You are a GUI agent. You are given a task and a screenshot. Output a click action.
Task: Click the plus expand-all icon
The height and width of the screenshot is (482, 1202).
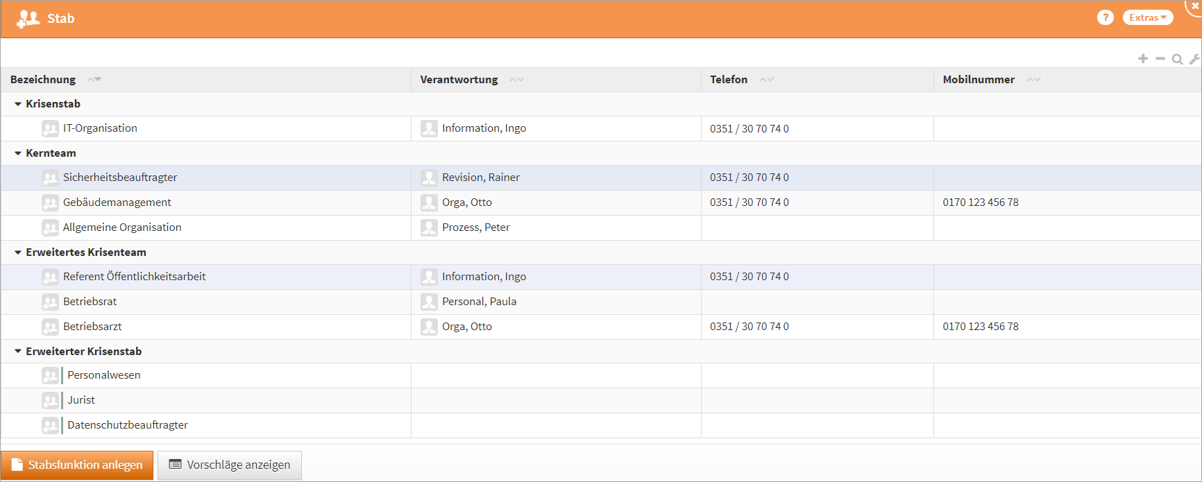[x=1143, y=59]
